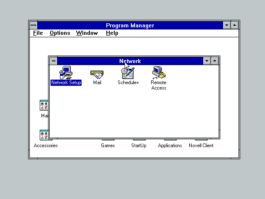Image resolution: width=265 pixels, height=199 pixels.
Task: Select the Schedule+ program icon
Action: (x=128, y=73)
